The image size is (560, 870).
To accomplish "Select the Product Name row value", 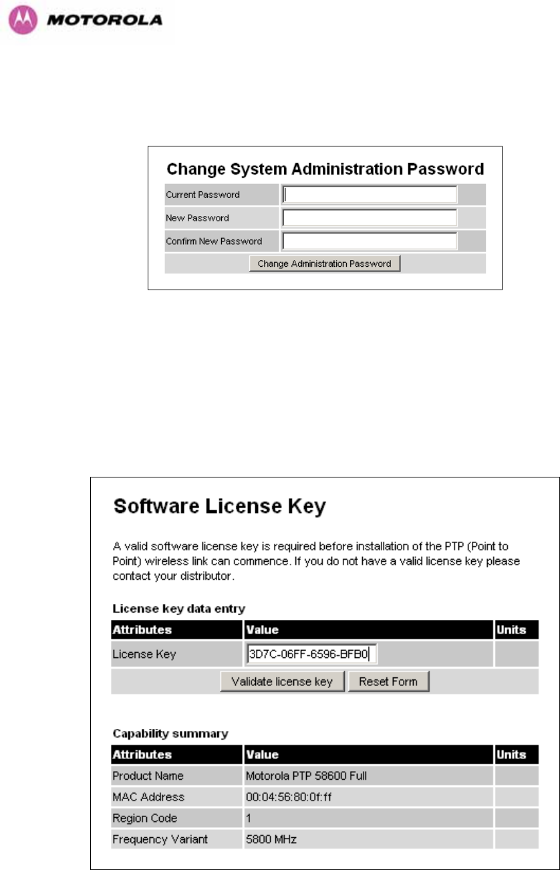I will coord(307,776).
